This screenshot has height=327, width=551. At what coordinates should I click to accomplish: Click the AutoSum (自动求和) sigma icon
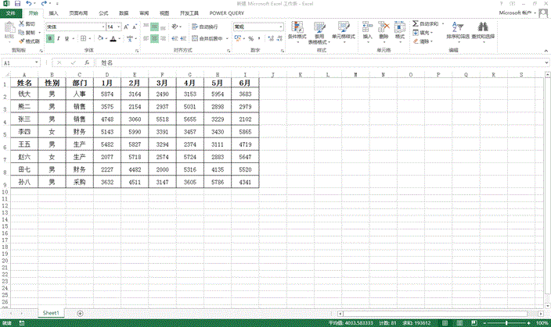[x=415, y=24]
